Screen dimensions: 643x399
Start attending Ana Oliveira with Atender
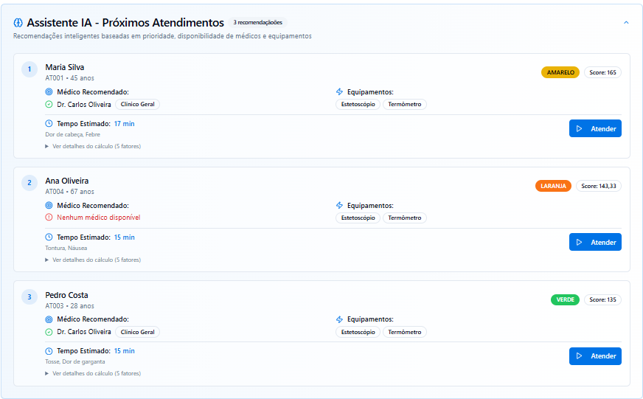594,242
